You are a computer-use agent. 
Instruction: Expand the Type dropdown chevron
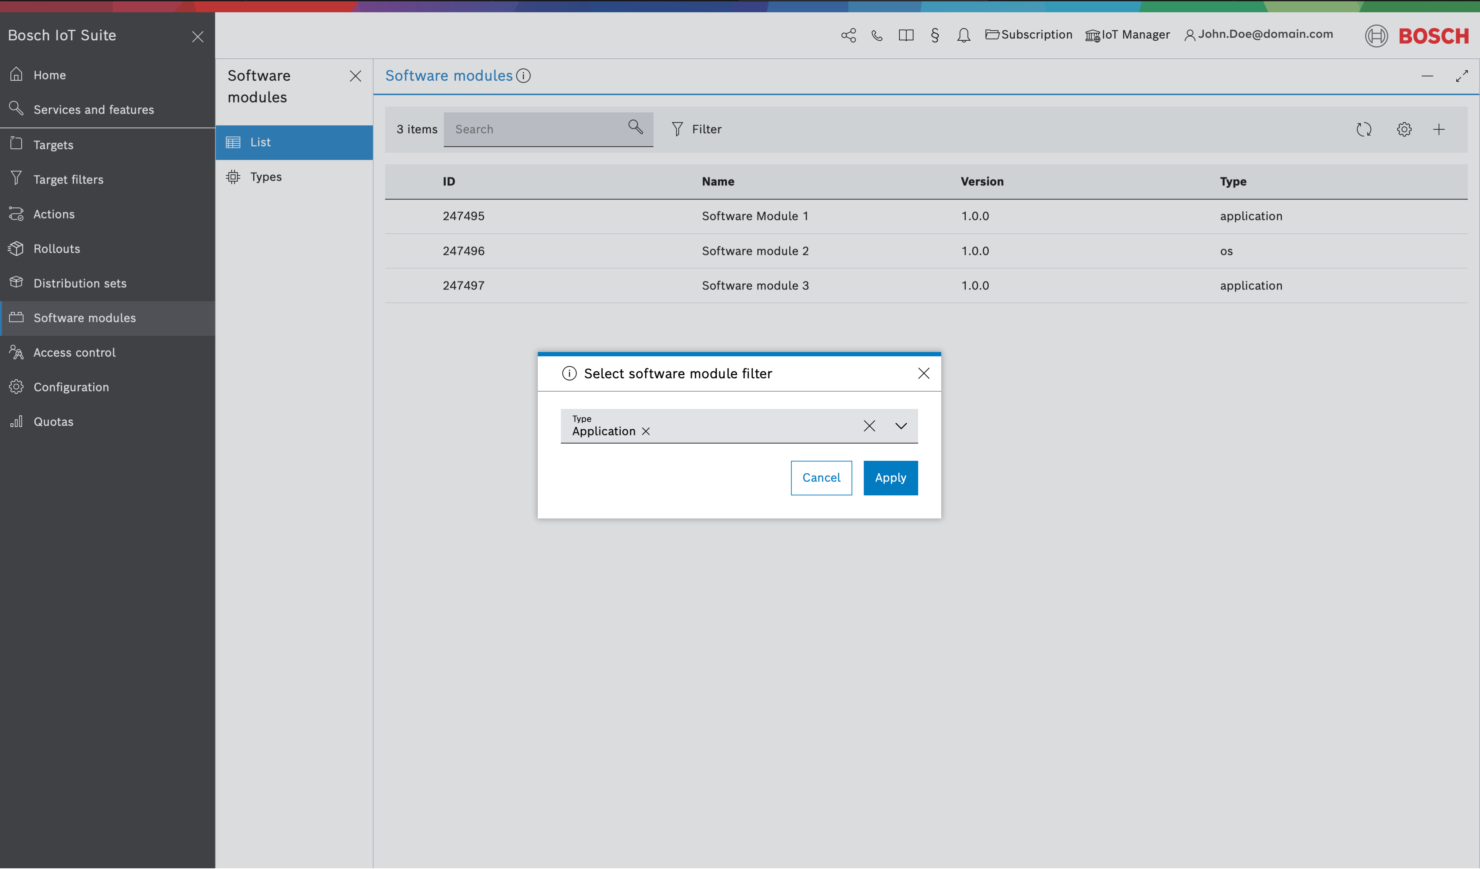pos(900,426)
